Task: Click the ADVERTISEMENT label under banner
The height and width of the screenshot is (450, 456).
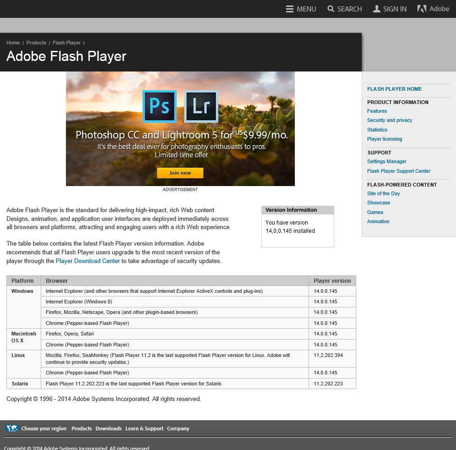Action: click(180, 190)
